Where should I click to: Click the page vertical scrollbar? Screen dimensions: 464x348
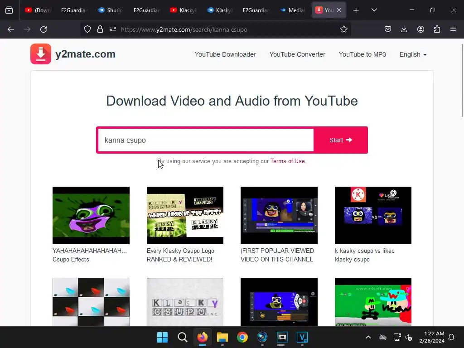(462, 80)
